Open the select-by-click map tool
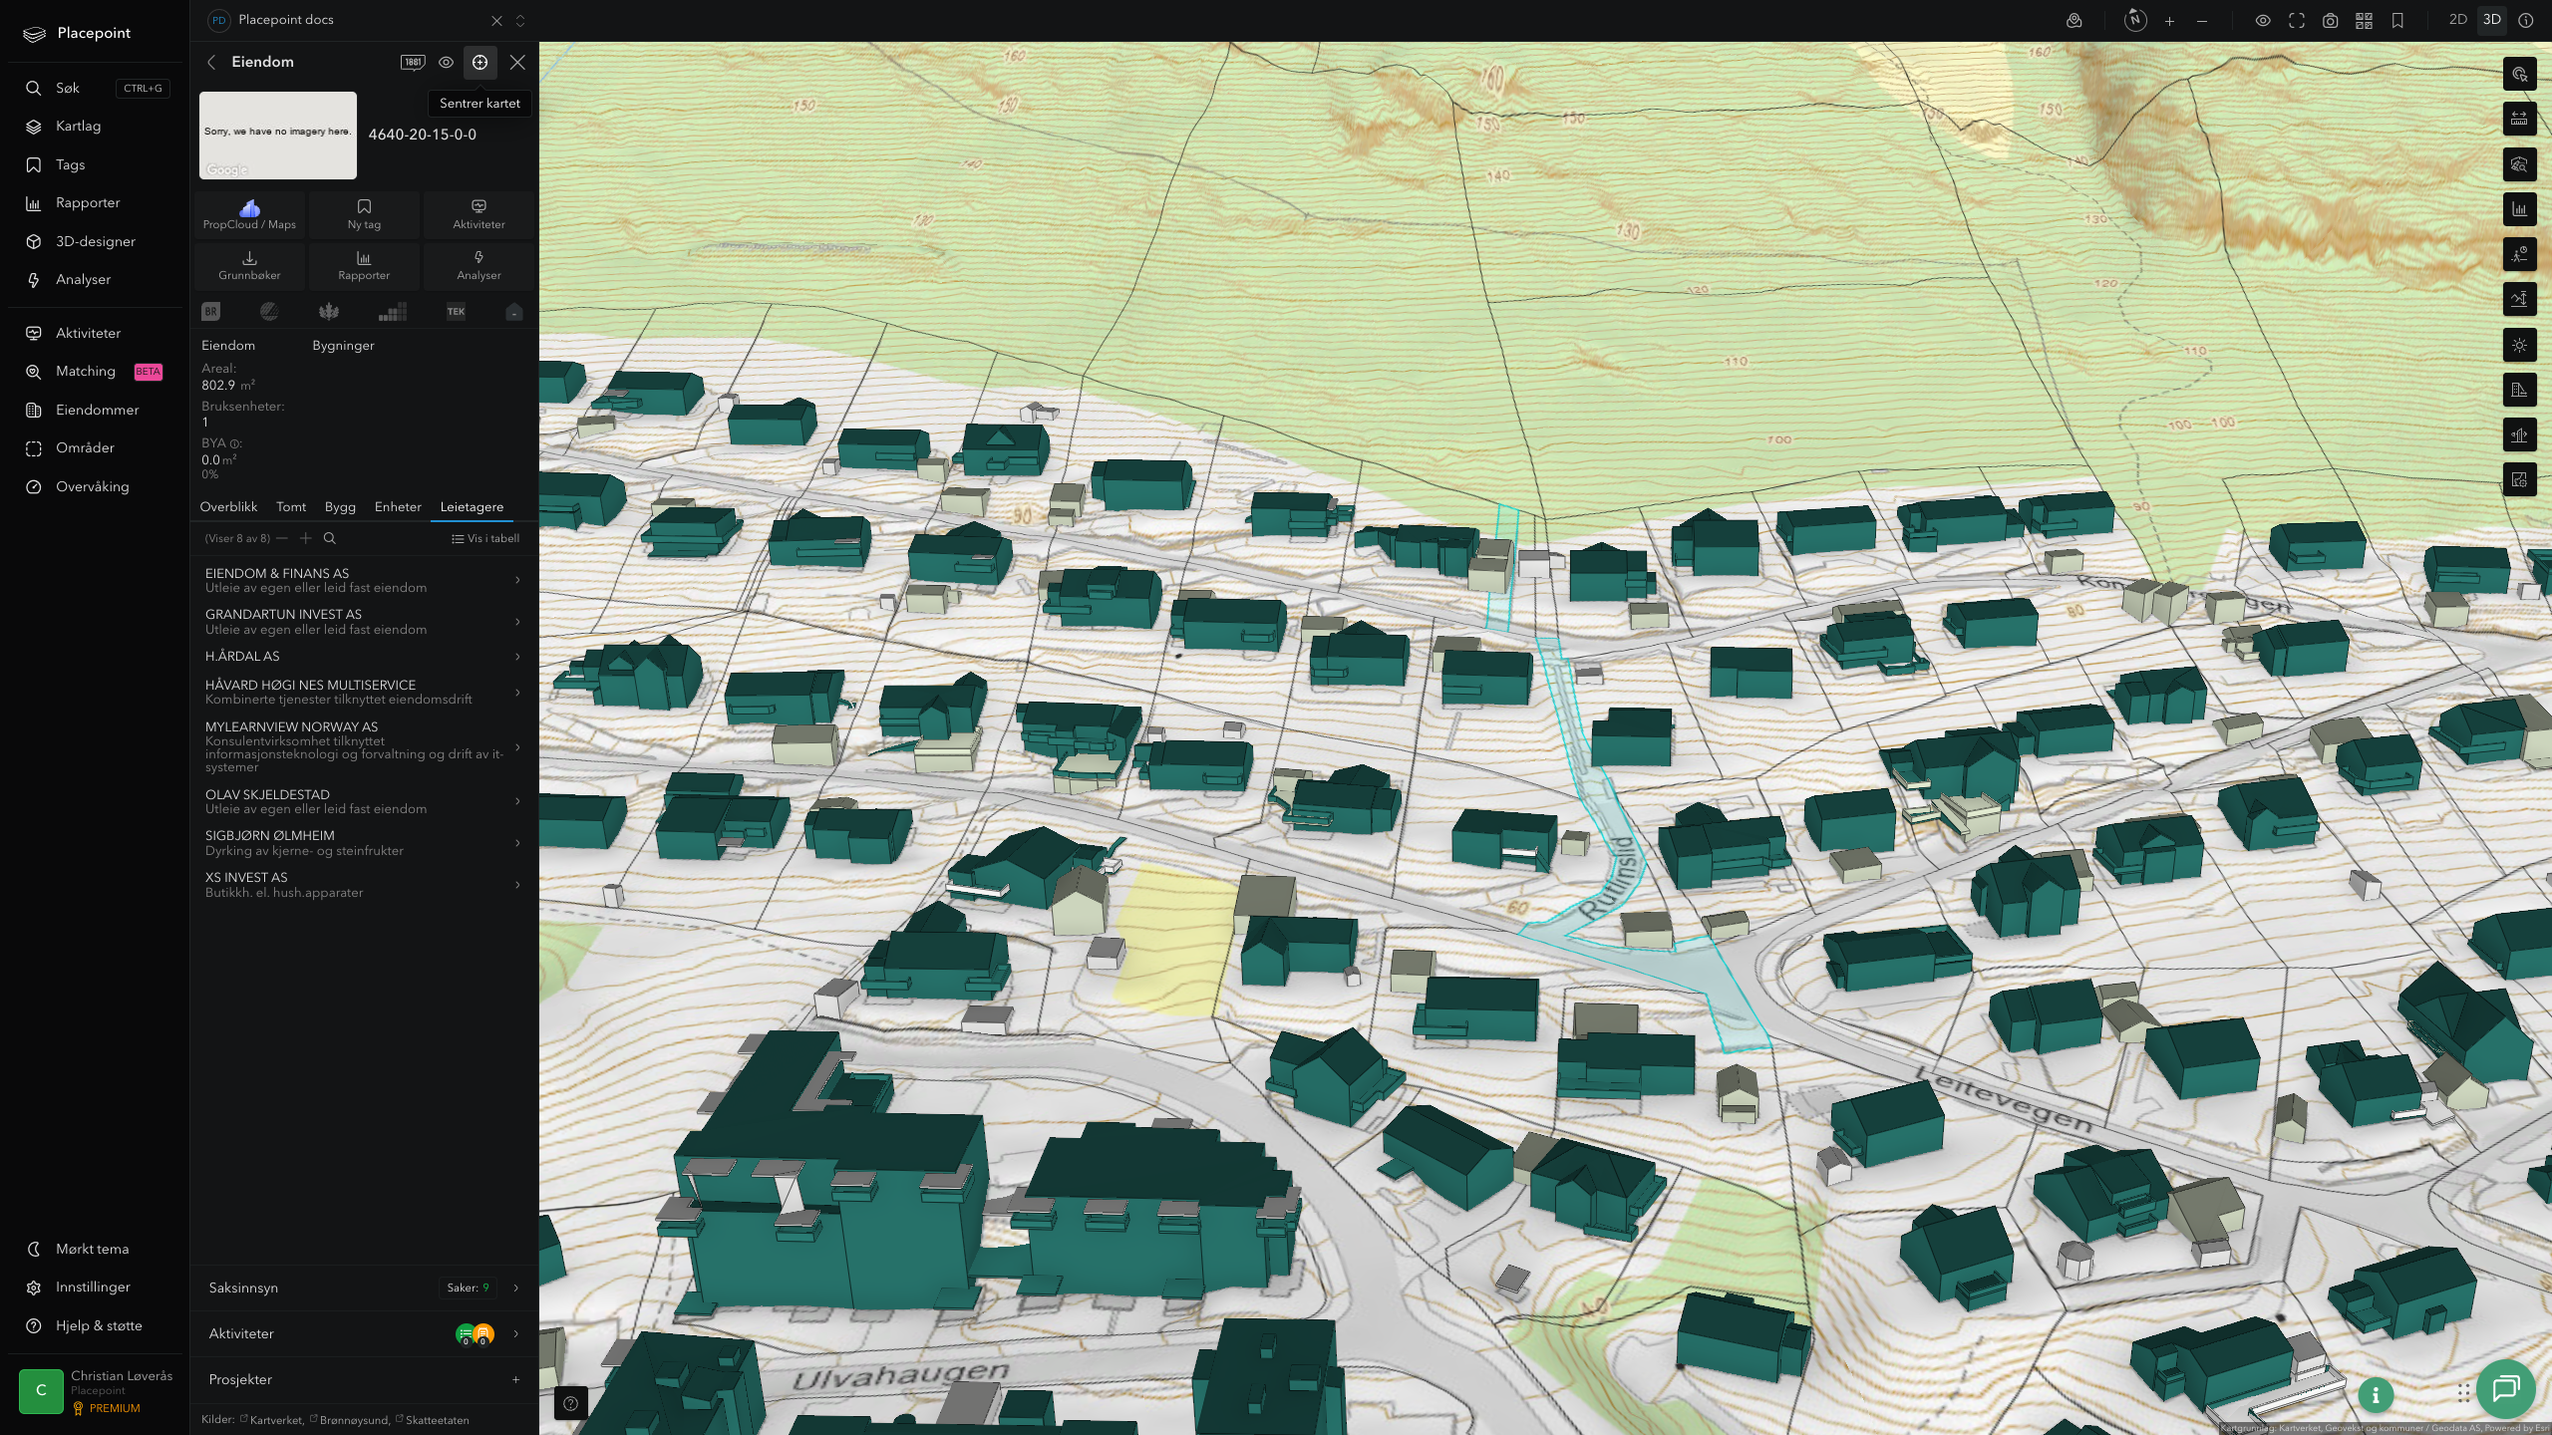This screenshot has width=2552, height=1435. click(2519, 74)
